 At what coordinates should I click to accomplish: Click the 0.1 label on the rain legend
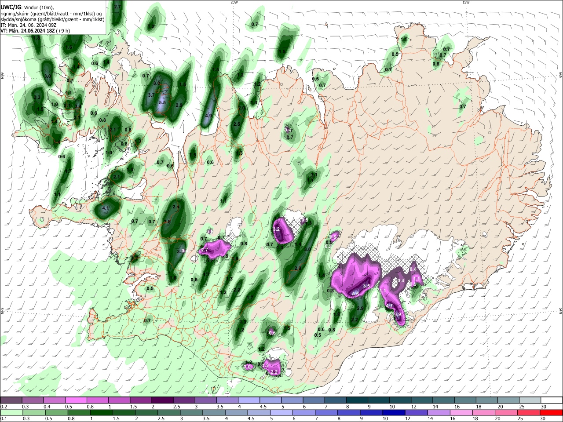(3, 418)
